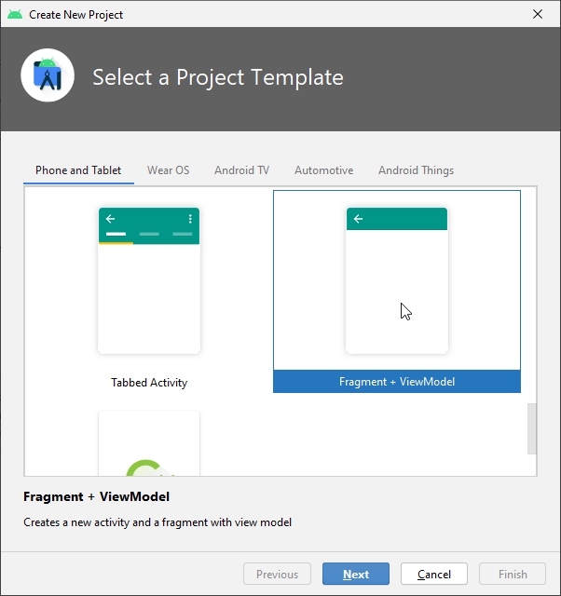
Task: Click the template list vertical scrollbar thumb
Action: tap(532, 428)
